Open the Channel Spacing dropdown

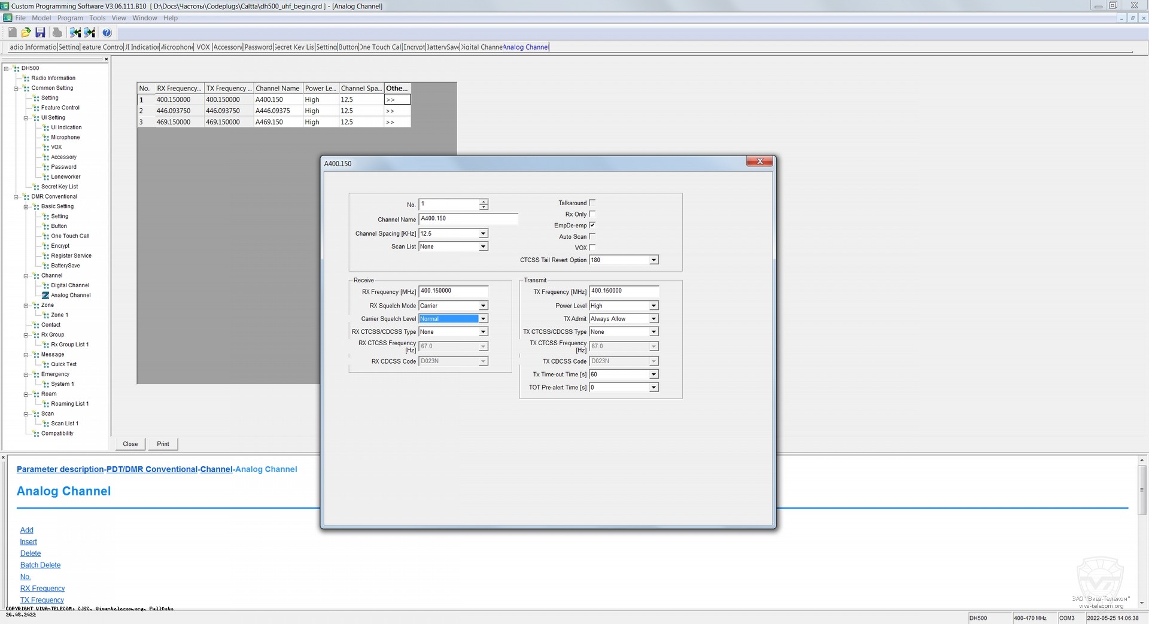[x=483, y=233]
